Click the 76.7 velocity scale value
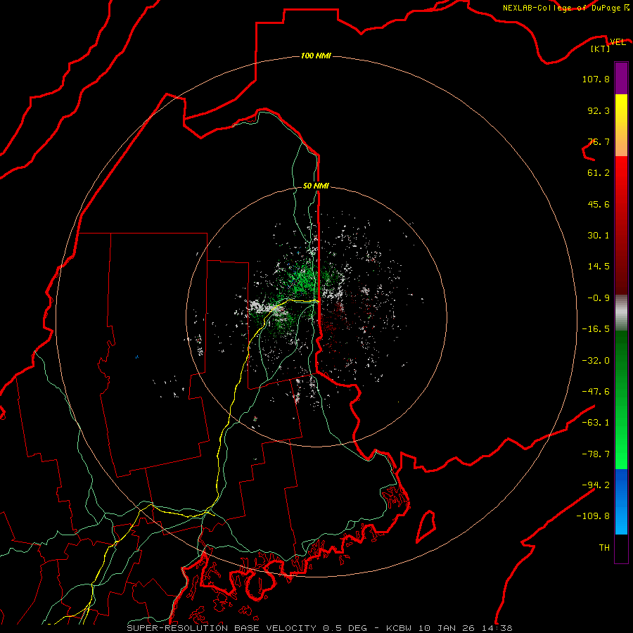The image size is (633, 633). pos(599,141)
